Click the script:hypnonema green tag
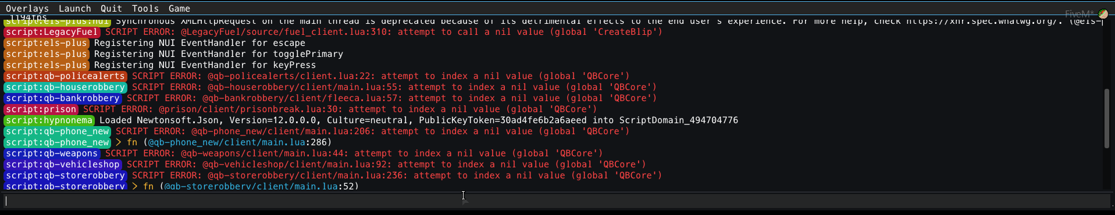 pos(49,120)
